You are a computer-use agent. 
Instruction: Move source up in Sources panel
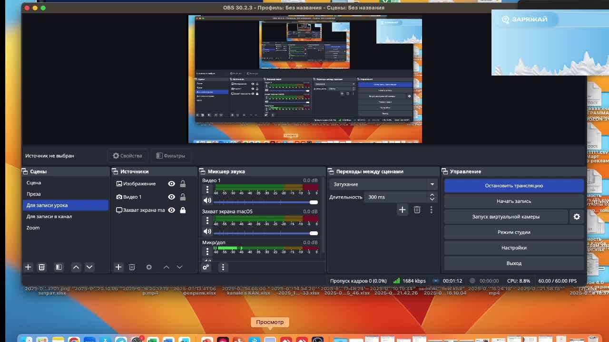coord(166,267)
